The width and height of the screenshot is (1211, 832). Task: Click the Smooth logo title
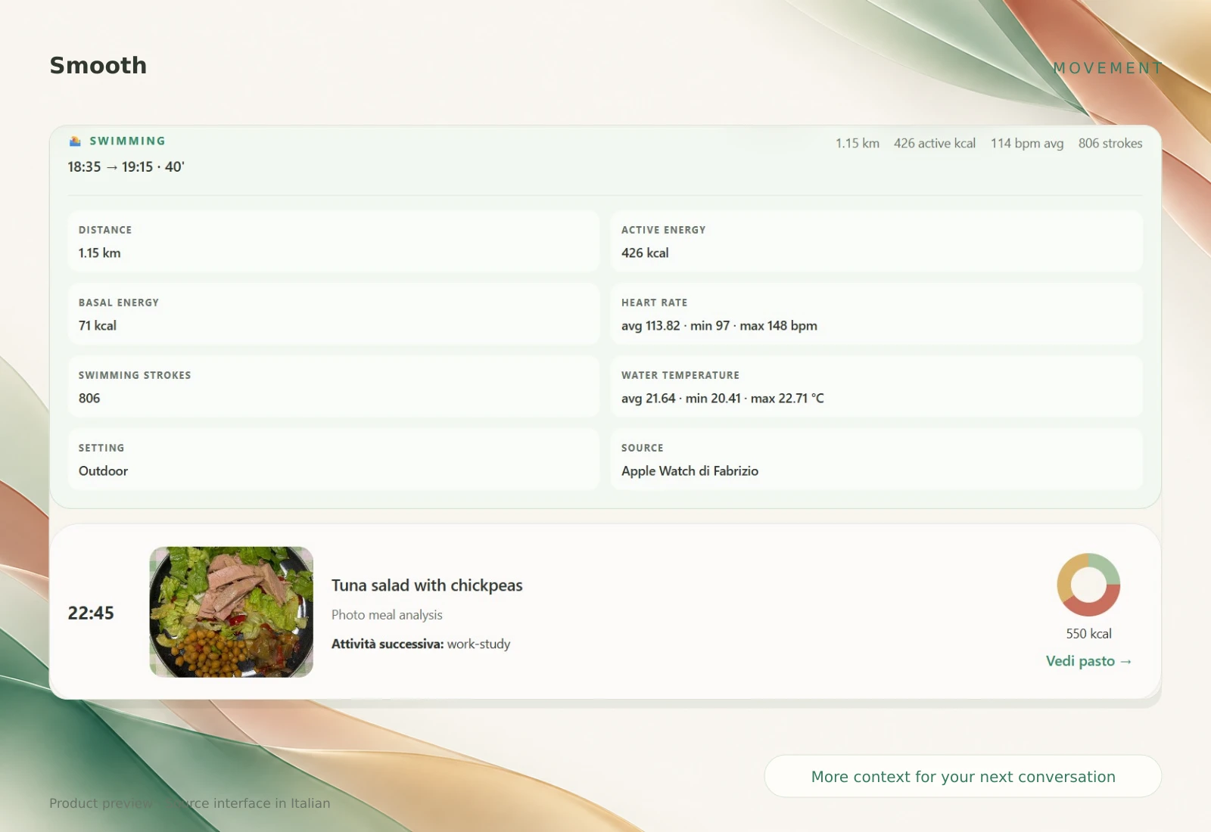click(x=98, y=66)
